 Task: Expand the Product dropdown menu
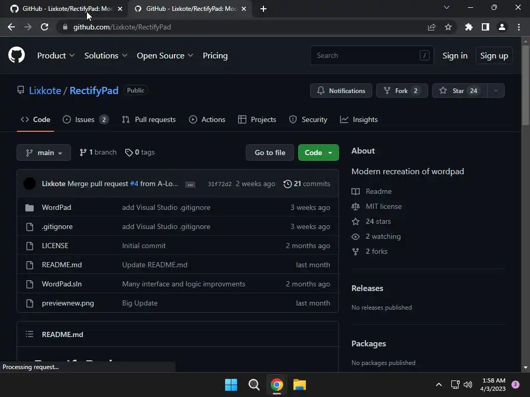click(x=56, y=56)
